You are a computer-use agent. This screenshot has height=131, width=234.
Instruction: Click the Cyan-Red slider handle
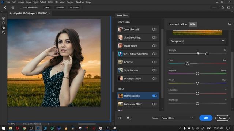pyautogui.click(x=188, y=64)
